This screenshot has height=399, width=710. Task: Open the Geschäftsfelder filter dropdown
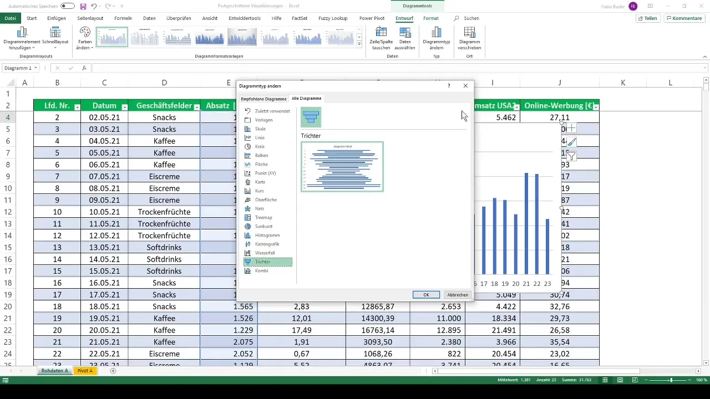point(197,106)
